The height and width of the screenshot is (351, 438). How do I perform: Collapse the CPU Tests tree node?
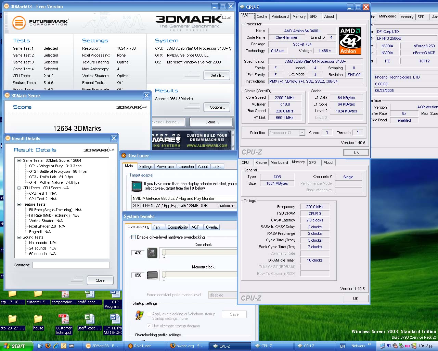pos(19,188)
